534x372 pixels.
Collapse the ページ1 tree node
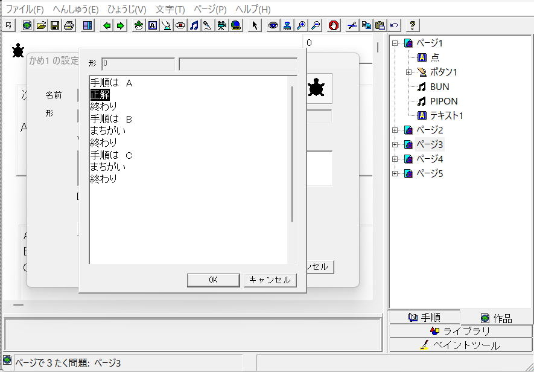pyautogui.click(x=395, y=43)
